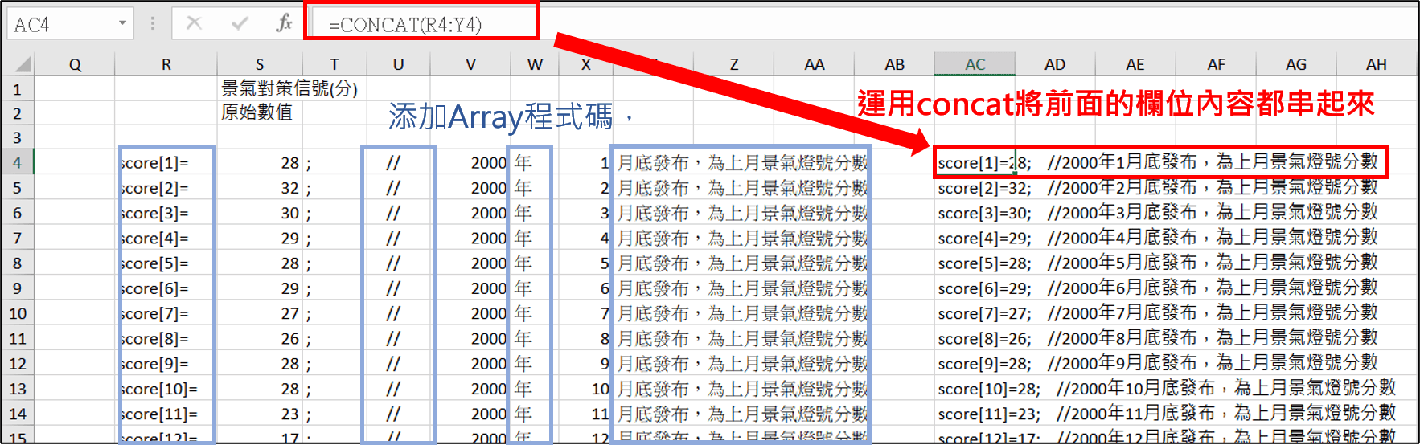Click the Select All corner triangle

[x=23, y=64]
